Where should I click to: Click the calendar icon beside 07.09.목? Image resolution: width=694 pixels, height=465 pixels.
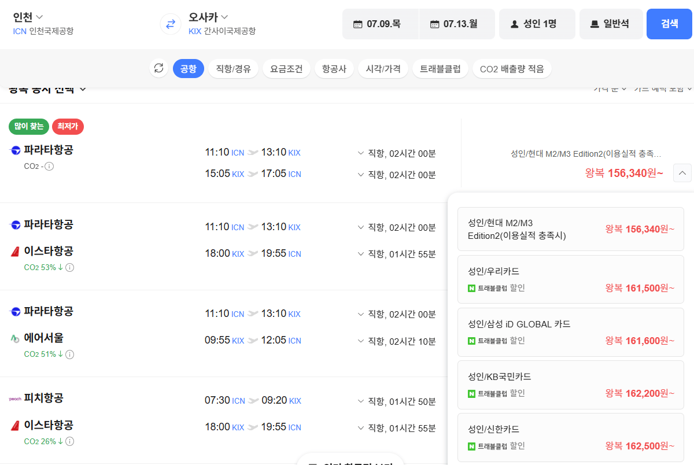(x=357, y=24)
